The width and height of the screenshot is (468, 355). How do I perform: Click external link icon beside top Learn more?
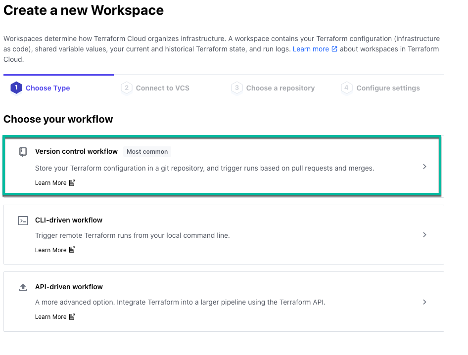coord(334,49)
